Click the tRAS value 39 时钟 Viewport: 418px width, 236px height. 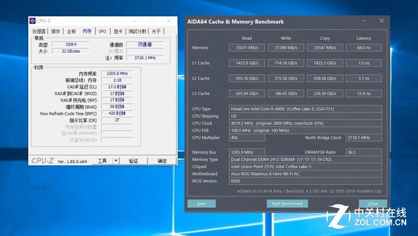(117, 107)
